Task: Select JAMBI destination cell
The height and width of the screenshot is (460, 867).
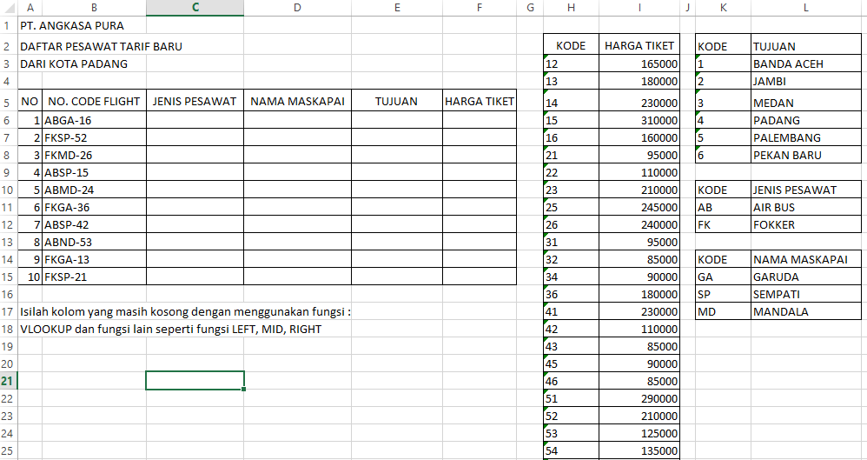Action: coord(805,81)
